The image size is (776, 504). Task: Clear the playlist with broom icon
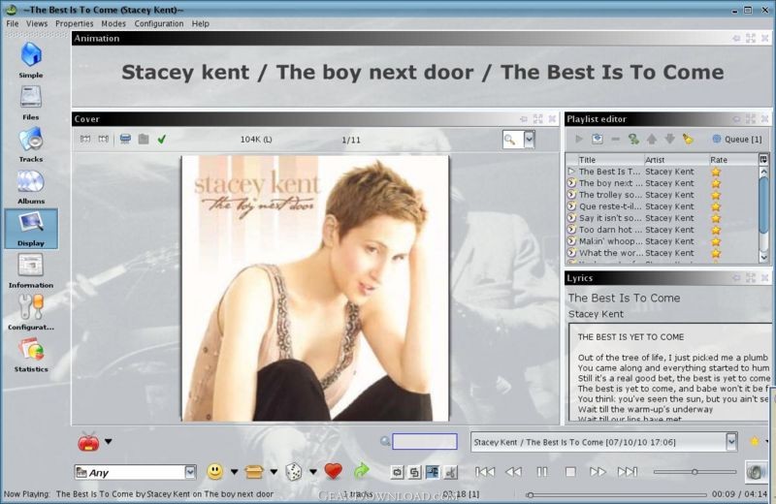click(688, 140)
